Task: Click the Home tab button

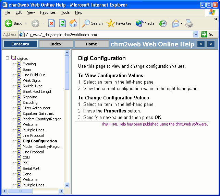Action: pyautogui.click(x=91, y=44)
